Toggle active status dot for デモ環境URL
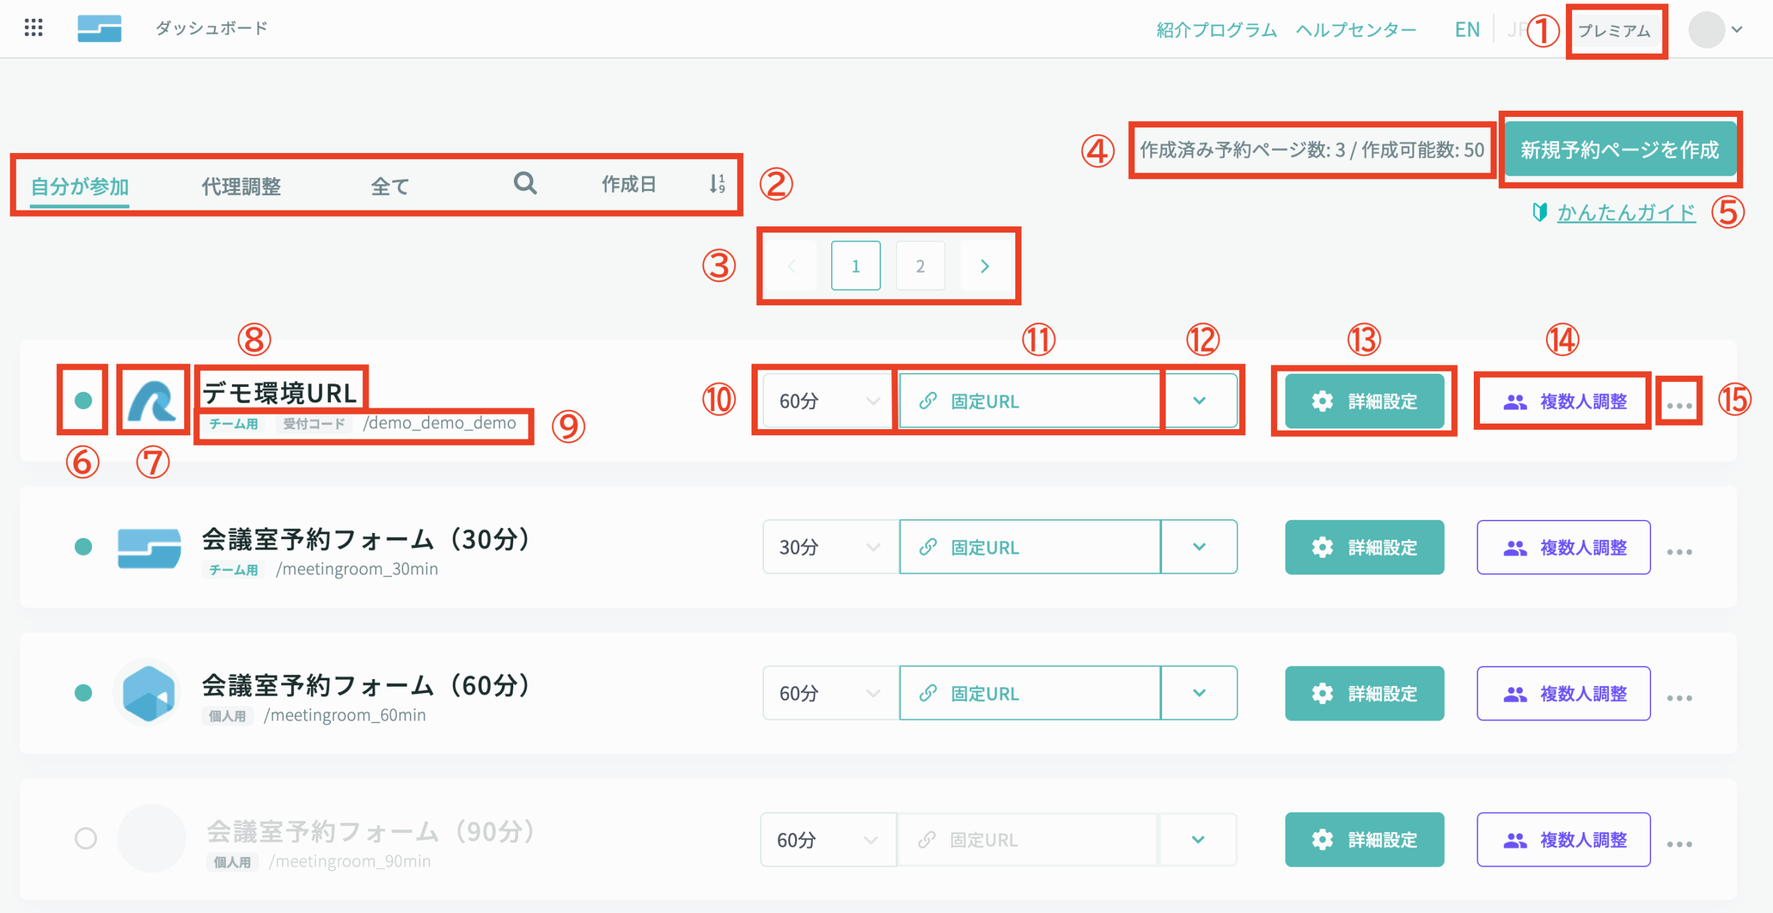Screen dimensions: 1773x913 coord(83,400)
